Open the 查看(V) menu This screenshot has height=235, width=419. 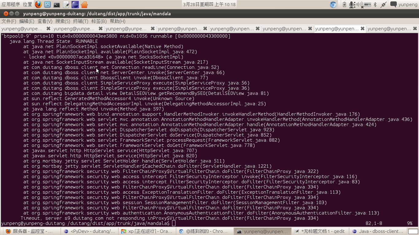(45, 21)
